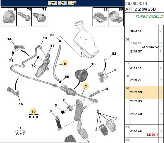Open thumbnail 70 screw
164x143 pixels.
(24, 17)
